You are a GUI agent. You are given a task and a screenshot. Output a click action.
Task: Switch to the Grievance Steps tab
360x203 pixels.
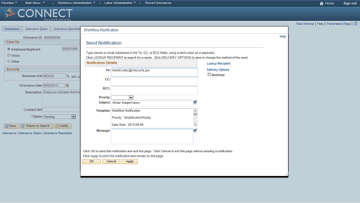pyautogui.click(x=36, y=29)
